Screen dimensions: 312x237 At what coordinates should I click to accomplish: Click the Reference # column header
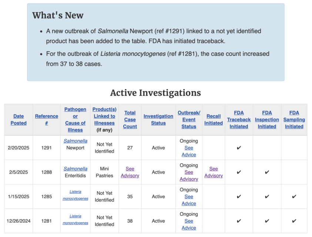(x=47, y=120)
